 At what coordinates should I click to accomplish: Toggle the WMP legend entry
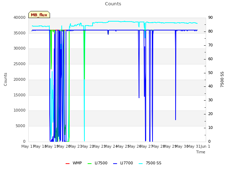click(74, 163)
